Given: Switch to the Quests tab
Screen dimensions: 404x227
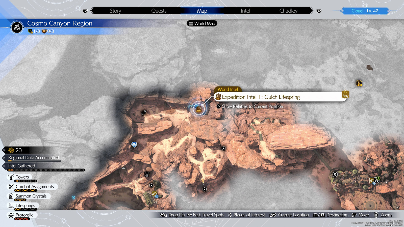Looking at the screenshot, I should [159, 11].
